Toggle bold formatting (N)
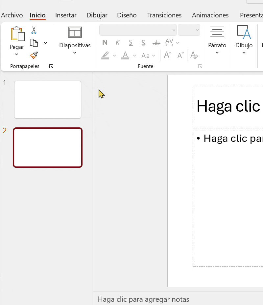 tap(105, 42)
